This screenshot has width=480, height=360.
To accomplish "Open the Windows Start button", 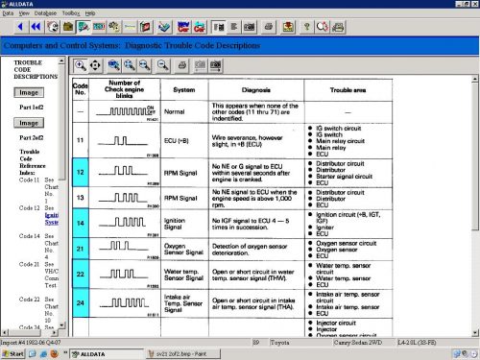I will [12, 354].
